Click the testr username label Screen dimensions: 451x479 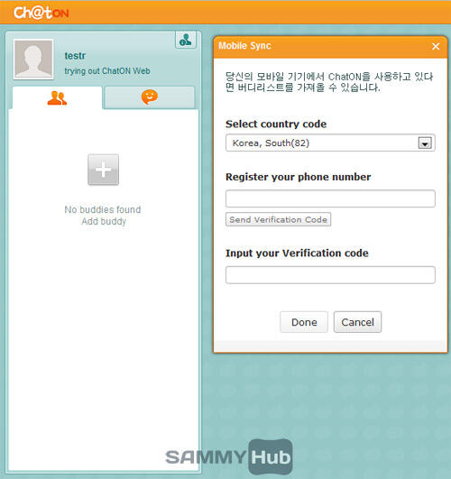click(x=75, y=56)
